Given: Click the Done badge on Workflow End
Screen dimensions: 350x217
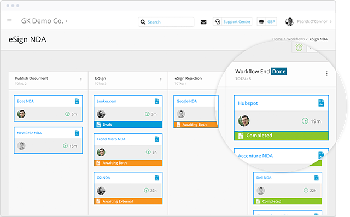Looking at the screenshot, I should 279,72.
